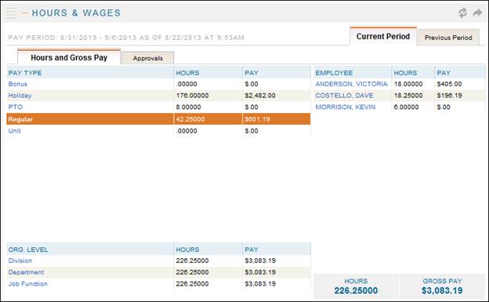Select the PTO pay type
489x302 pixels.
coord(16,107)
